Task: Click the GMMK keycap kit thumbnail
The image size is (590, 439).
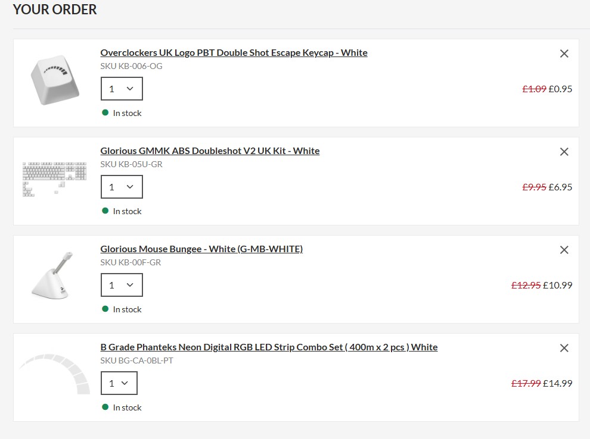Action: [55, 180]
